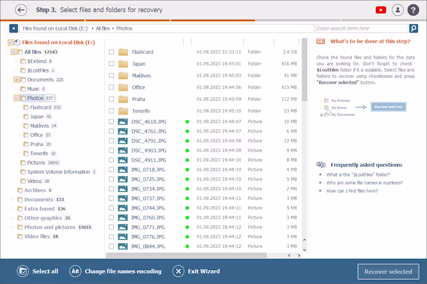The height and width of the screenshot is (284, 427).
Task: Click Files found on Local Disk breadcrumb
Action: pyautogui.click(x=56, y=28)
